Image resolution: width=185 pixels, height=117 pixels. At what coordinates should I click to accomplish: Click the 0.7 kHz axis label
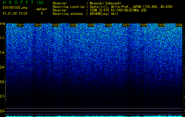(2, 97)
